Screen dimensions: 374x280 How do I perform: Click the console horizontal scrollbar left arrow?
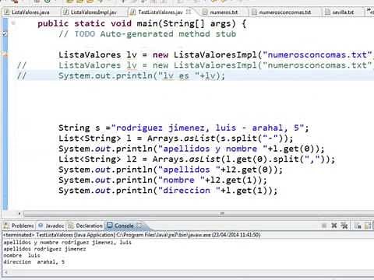pyautogui.click(x=5, y=272)
